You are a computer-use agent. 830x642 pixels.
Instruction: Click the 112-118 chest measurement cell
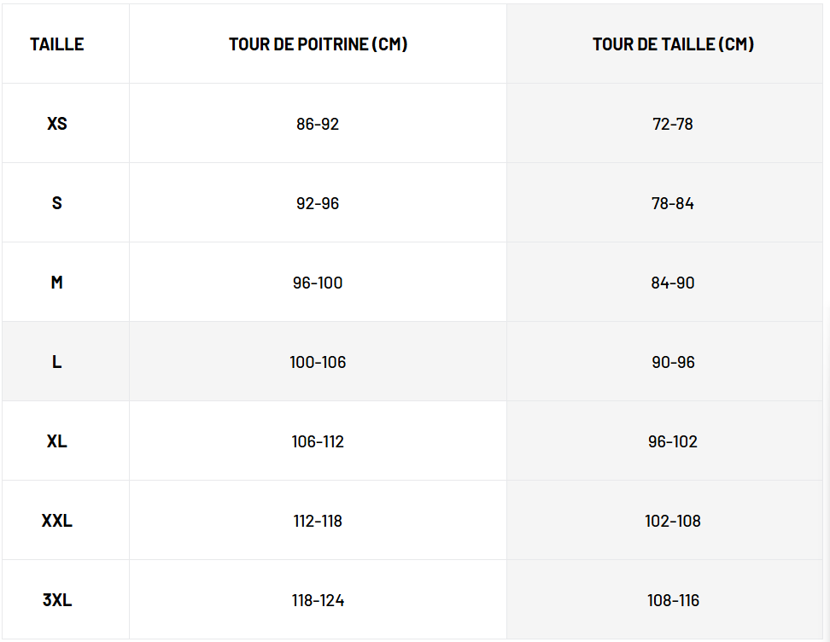[x=318, y=521]
